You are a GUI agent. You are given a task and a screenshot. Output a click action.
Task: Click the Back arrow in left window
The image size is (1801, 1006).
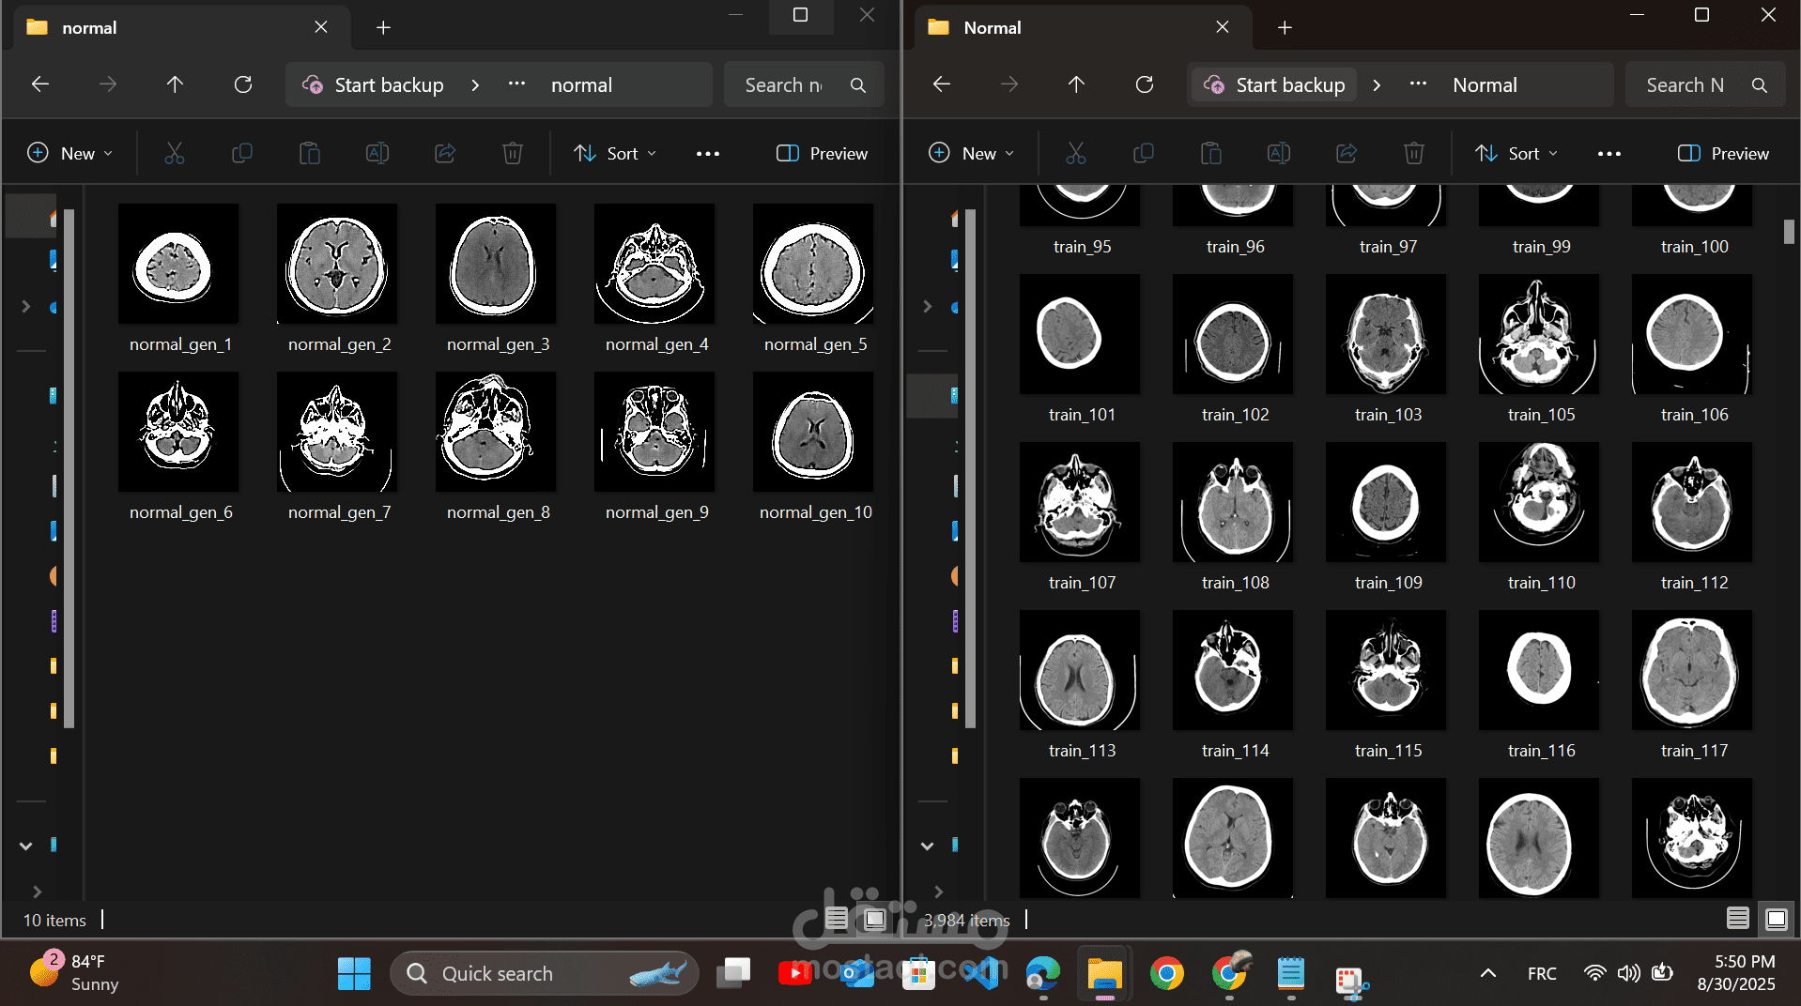[40, 84]
